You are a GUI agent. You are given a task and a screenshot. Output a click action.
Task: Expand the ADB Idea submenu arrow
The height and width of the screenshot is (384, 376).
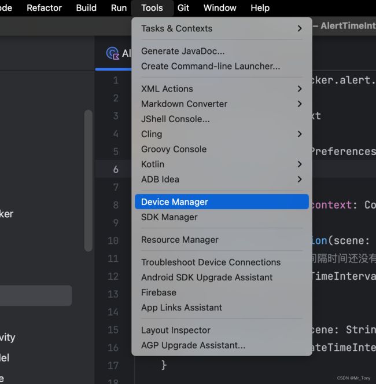(x=300, y=180)
